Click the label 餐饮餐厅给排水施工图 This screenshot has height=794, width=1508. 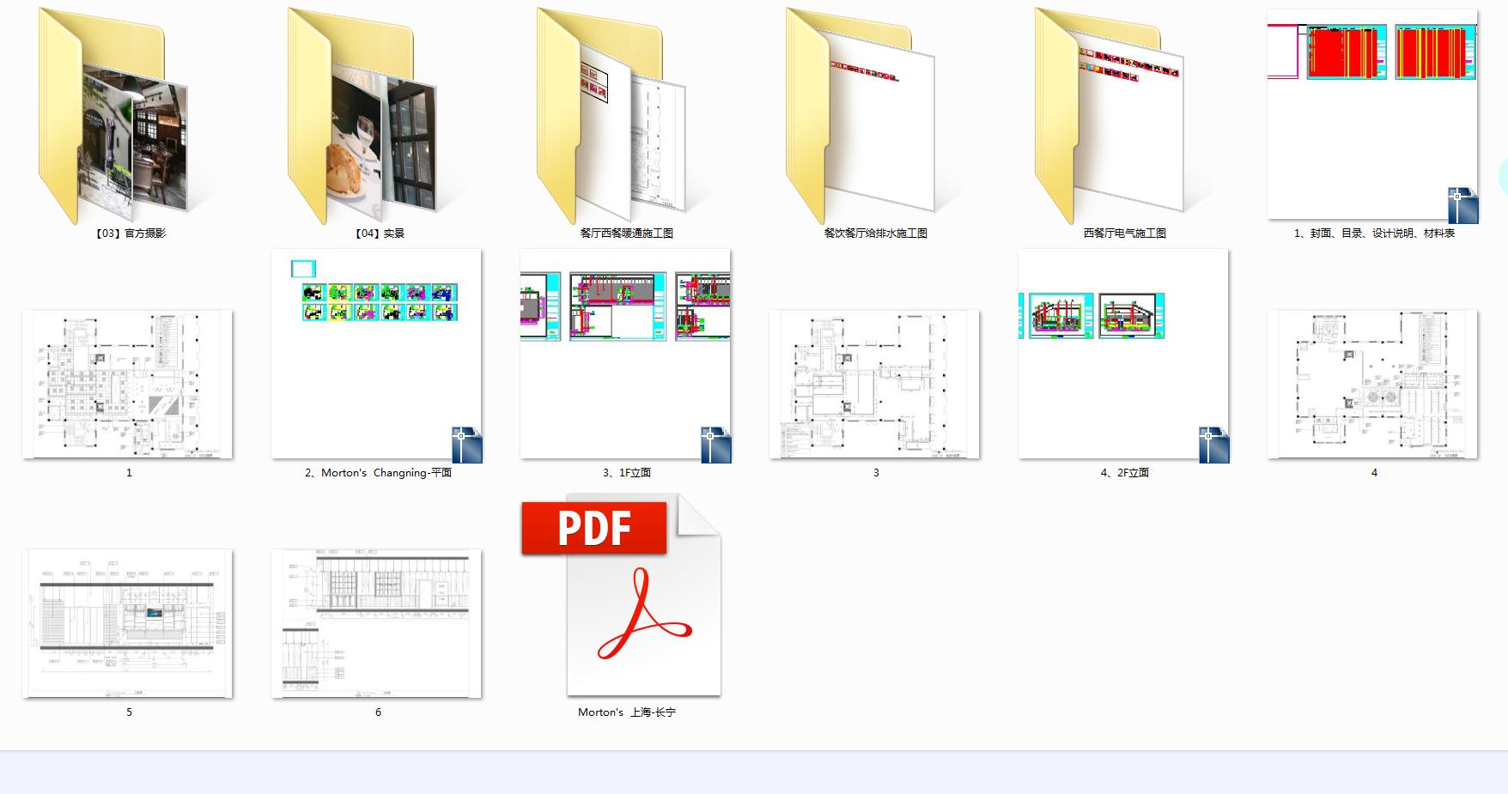(876, 233)
